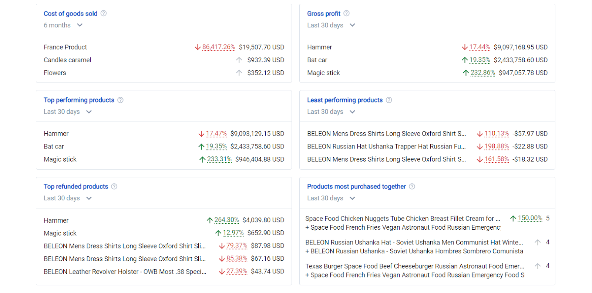This screenshot has width=592, height=293.
Task: Click the Top refunded products heading
Action: (76, 186)
